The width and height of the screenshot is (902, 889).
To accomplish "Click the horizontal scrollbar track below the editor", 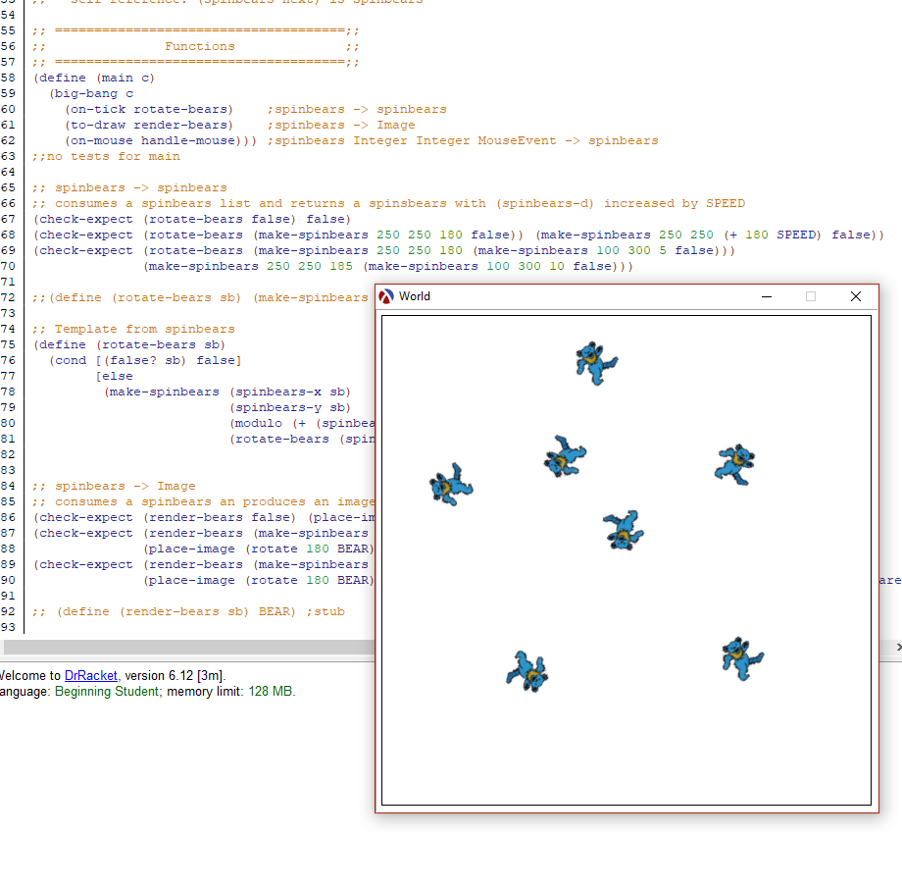I will pos(196,647).
